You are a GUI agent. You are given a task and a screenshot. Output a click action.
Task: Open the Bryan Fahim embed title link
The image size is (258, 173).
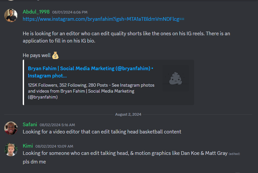pos(90,72)
